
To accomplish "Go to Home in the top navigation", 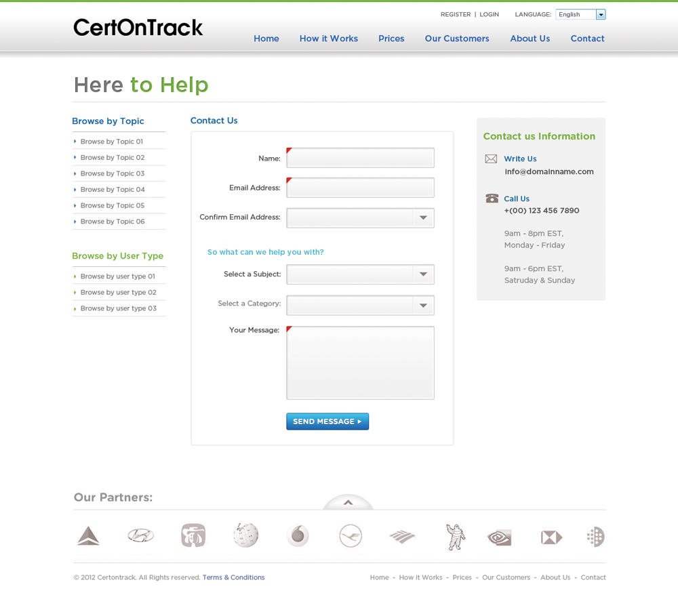I will click(x=266, y=39).
